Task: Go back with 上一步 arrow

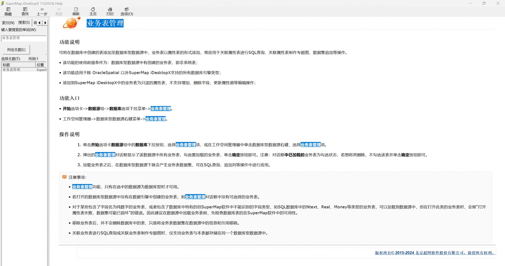Action: [42, 11]
